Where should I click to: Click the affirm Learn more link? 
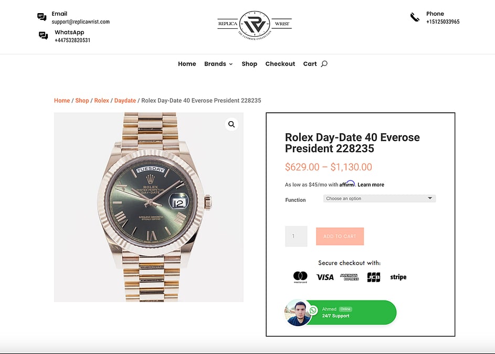tap(371, 184)
